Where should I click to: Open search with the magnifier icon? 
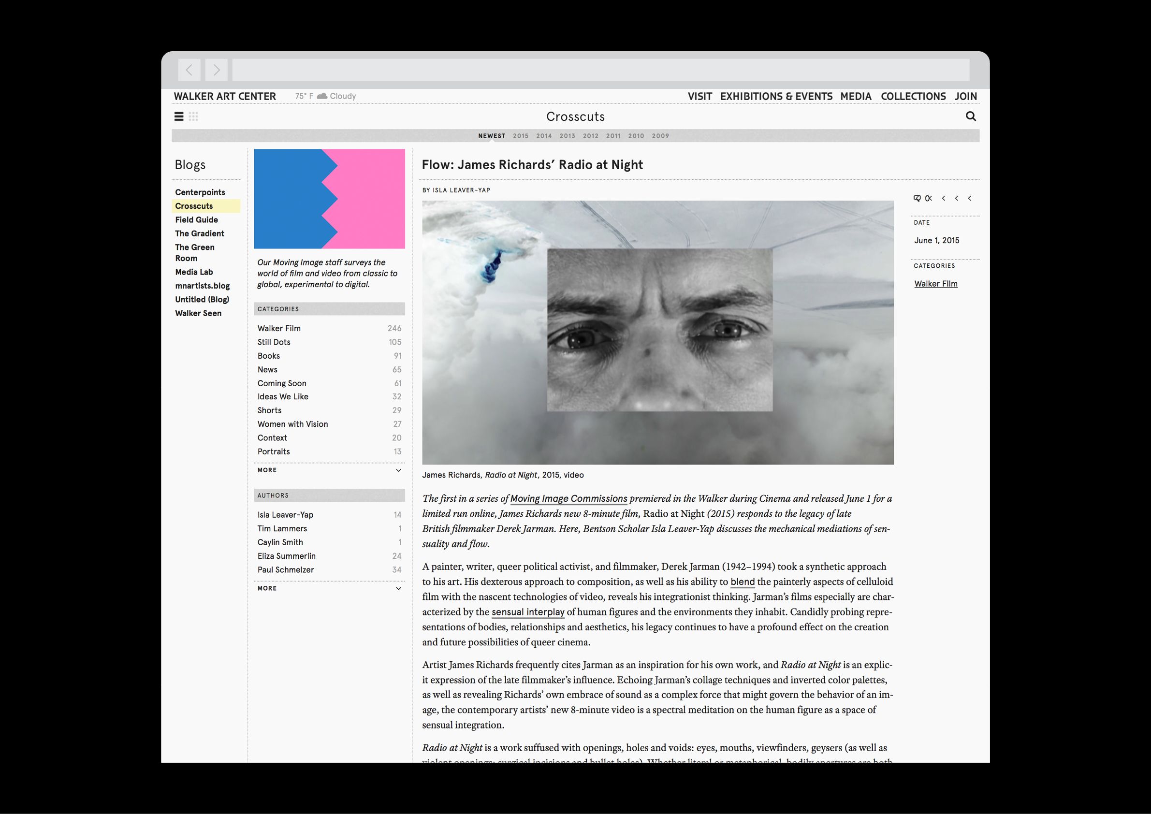[971, 116]
